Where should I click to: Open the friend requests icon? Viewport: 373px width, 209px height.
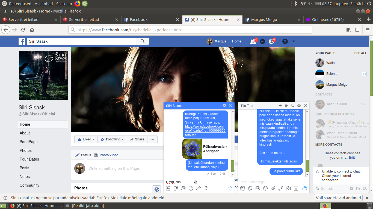tap(253, 41)
